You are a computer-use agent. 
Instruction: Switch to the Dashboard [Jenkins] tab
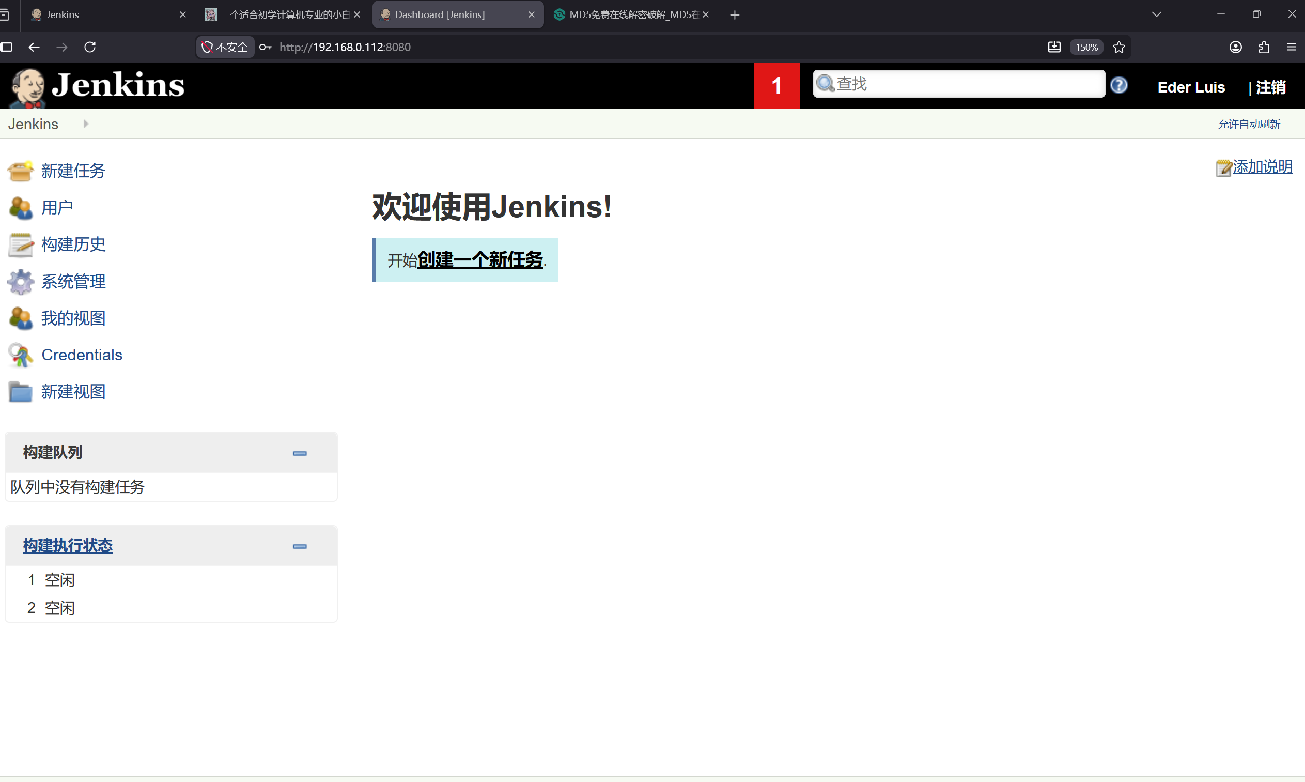[458, 15]
